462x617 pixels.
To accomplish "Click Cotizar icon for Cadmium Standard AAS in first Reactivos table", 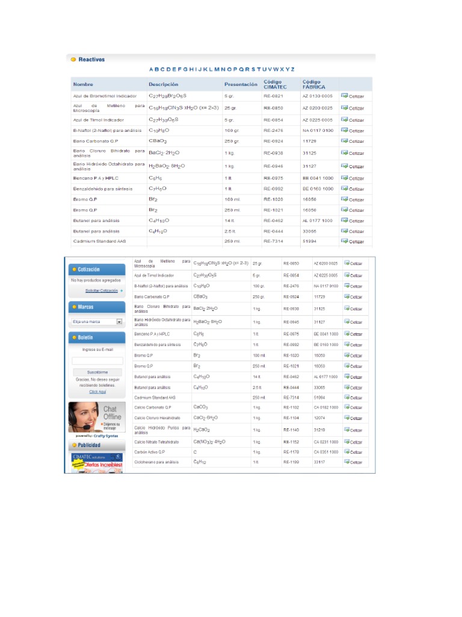I will (344, 241).
